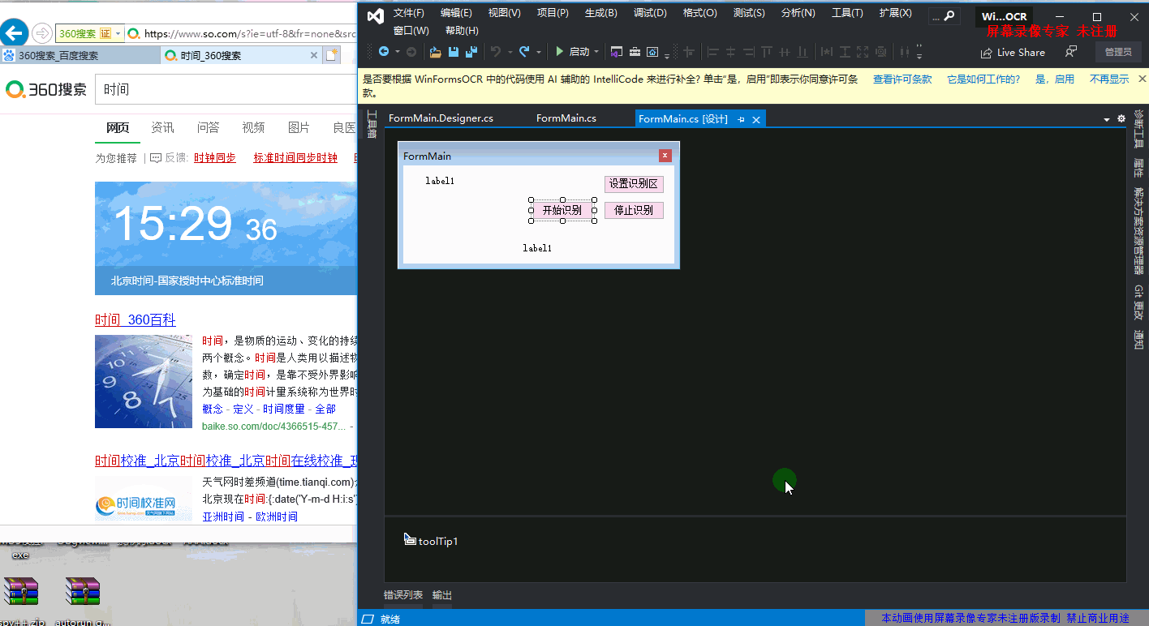Save the current file with the disk icon
This screenshot has width=1149, height=626.
click(x=454, y=52)
